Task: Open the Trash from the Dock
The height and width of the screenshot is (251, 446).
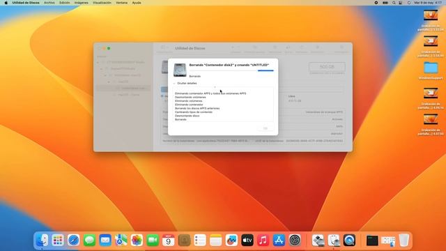Action: tap(403, 240)
